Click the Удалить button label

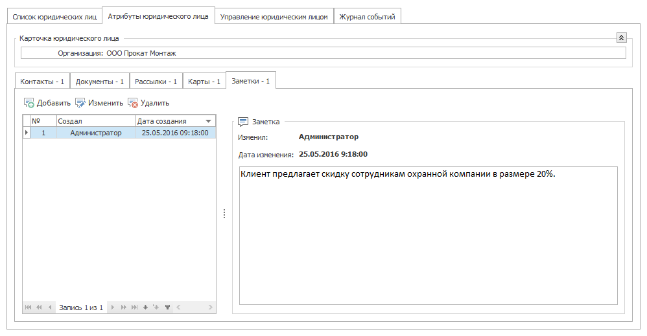coord(155,103)
